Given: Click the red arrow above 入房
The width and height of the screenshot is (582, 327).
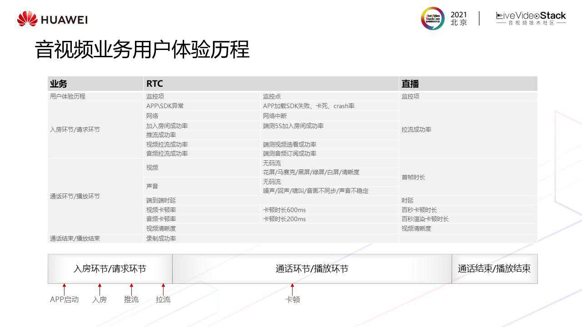Looking at the screenshot, I should point(99,289).
